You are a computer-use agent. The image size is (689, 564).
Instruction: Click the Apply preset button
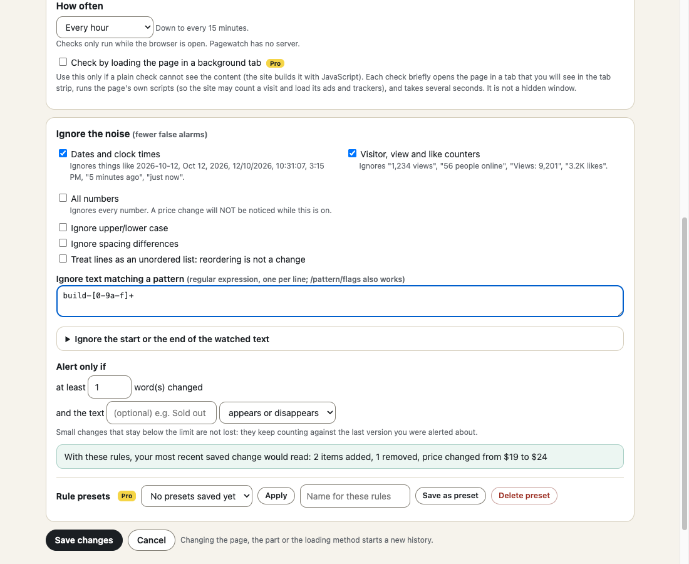click(x=276, y=496)
